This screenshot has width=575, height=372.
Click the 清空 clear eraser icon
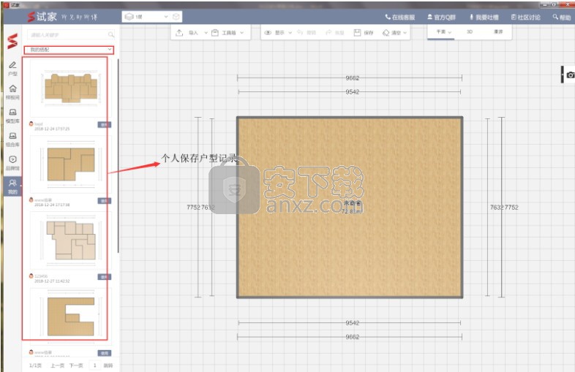(386, 33)
